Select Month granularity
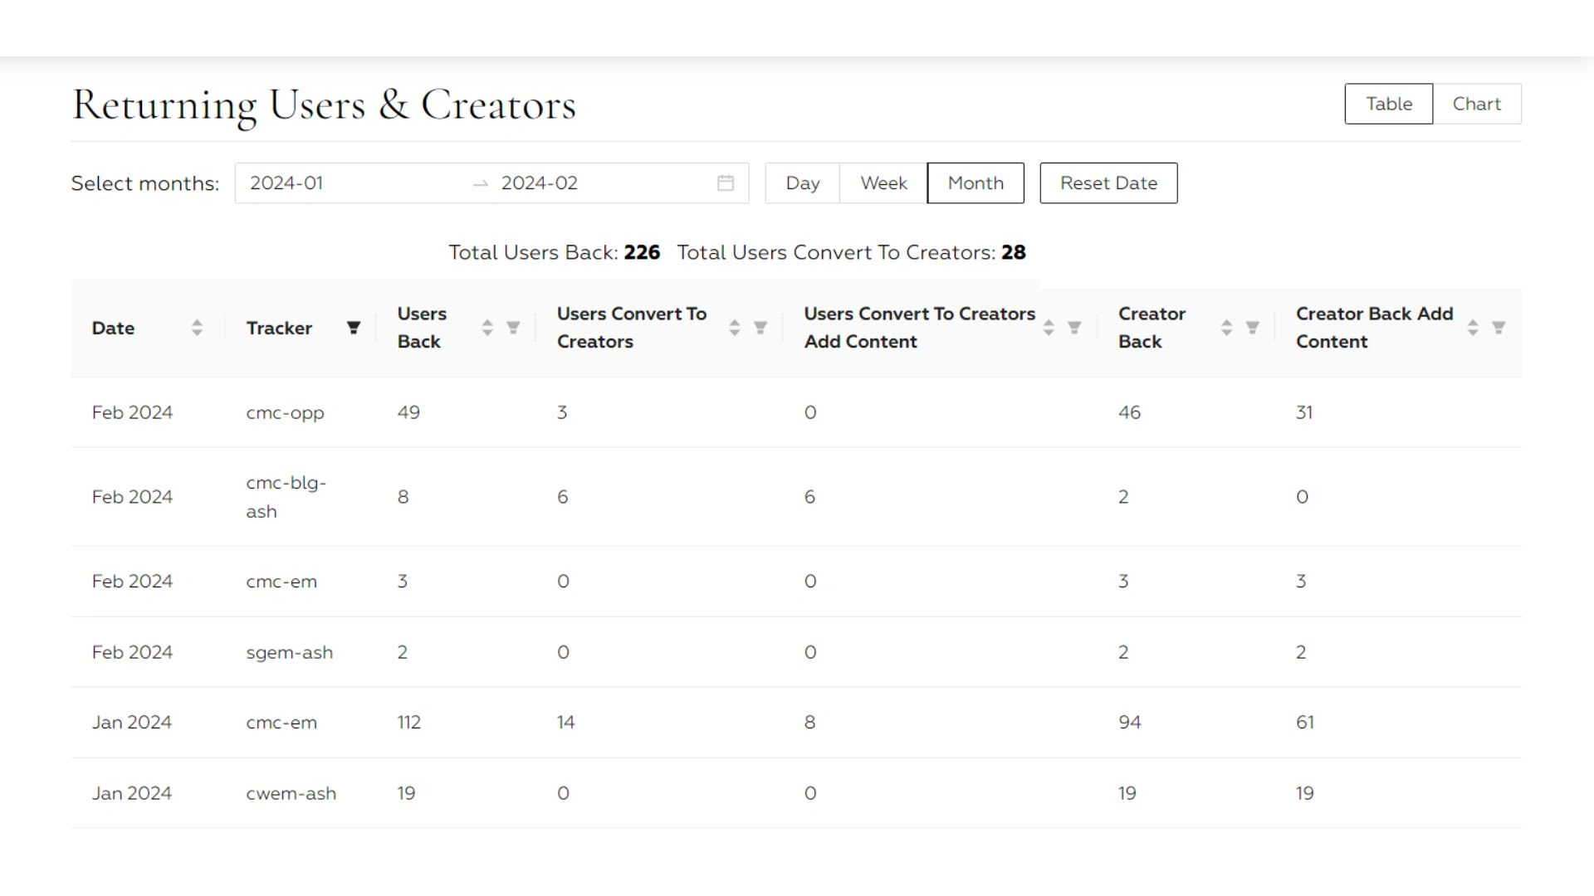This screenshot has height=896, width=1594. pos(975,183)
